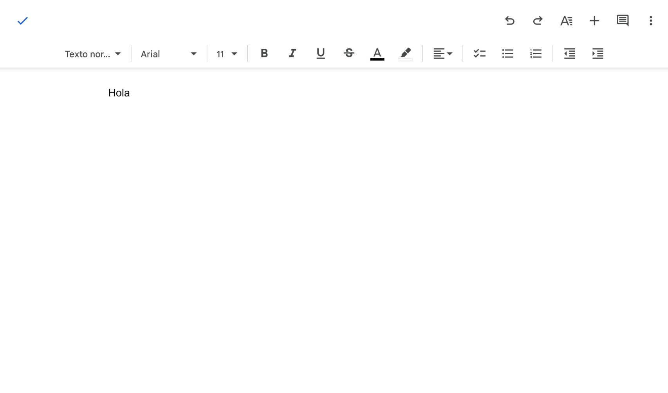Open the three-dot more options menu

point(651,21)
